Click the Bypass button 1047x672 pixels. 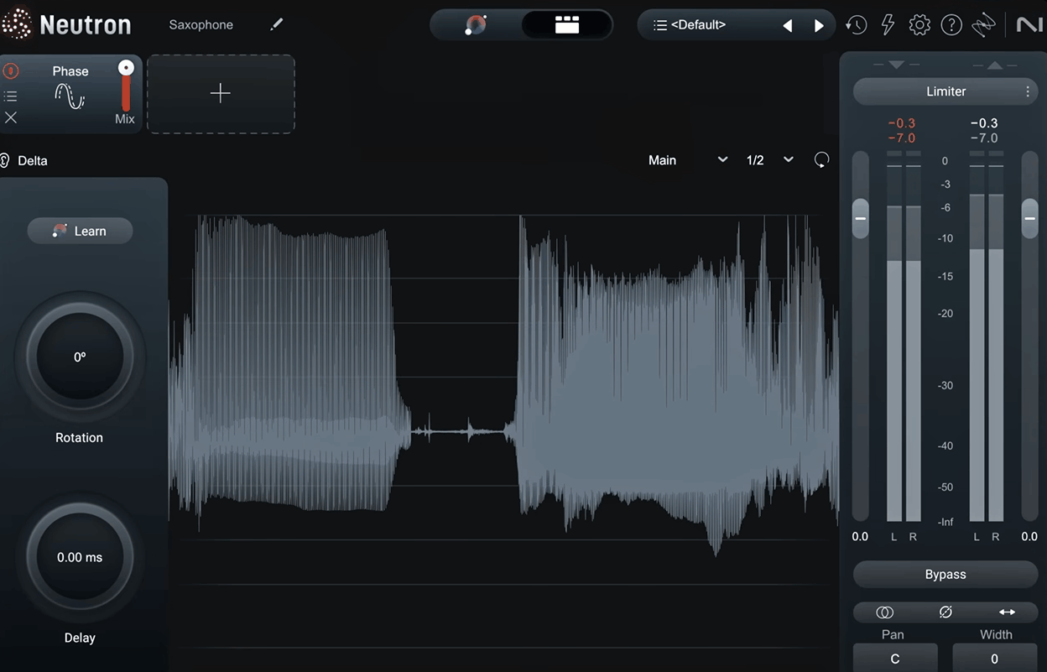(x=945, y=575)
